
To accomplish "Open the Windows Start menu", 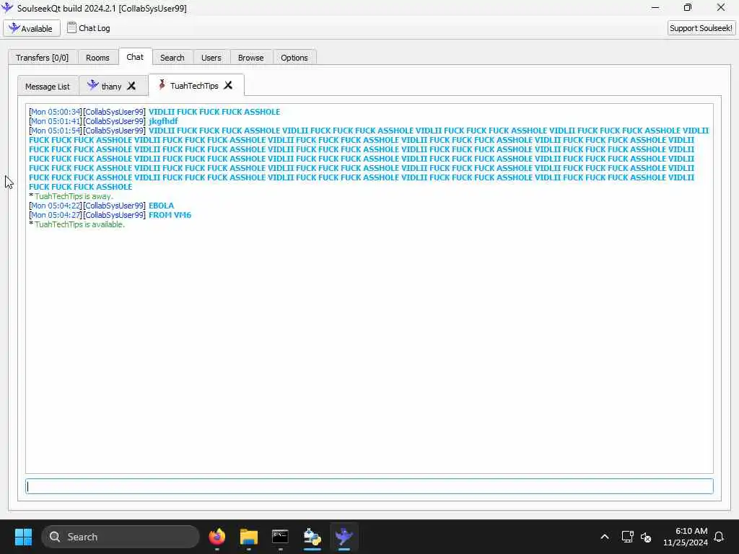I will [x=23, y=537].
